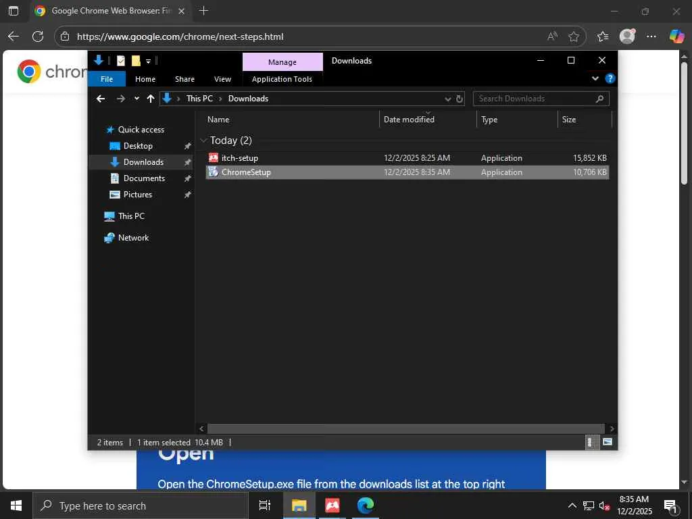692x519 pixels.
Task: Switch to the Home ribbon tab
Action: click(x=145, y=79)
